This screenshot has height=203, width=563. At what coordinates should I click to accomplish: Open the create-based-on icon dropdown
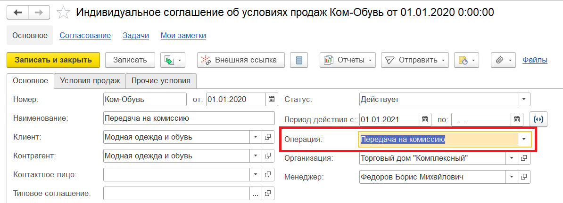point(173,60)
